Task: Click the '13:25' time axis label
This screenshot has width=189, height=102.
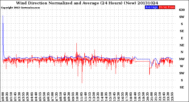Action: tap(98, 97)
